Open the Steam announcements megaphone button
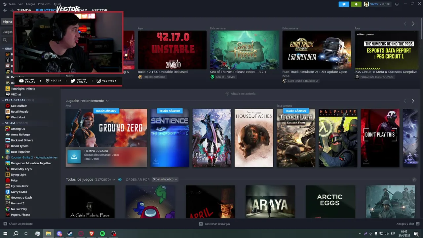Viewport: 423px width, 238px height. 344,4
